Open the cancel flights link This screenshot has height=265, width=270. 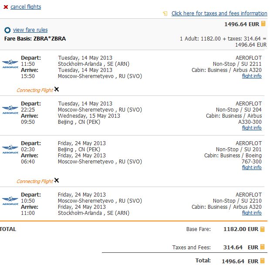(26, 7)
